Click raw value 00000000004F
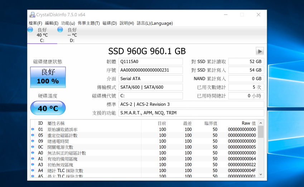This screenshot has height=187, width=304. (242, 171)
